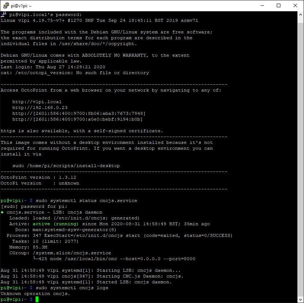Maximize the pi@v1pi terminal window

(279, 5)
